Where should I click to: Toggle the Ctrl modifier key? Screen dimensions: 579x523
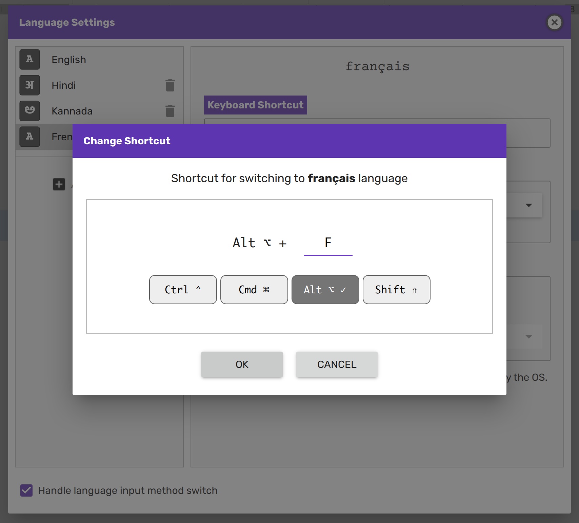[x=183, y=290]
